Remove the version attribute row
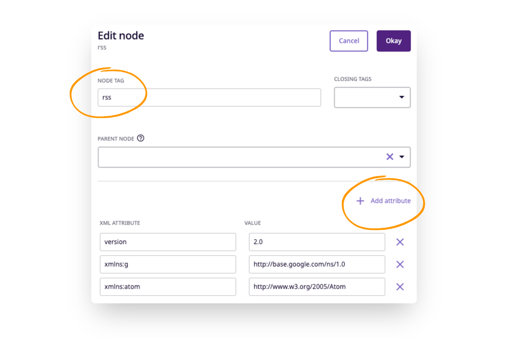This screenshot has height=338, width=508. [399, 242]
